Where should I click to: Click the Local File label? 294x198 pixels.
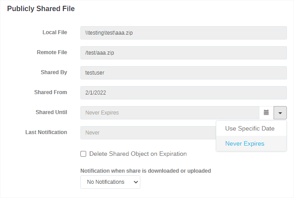(x=55, y=32)
